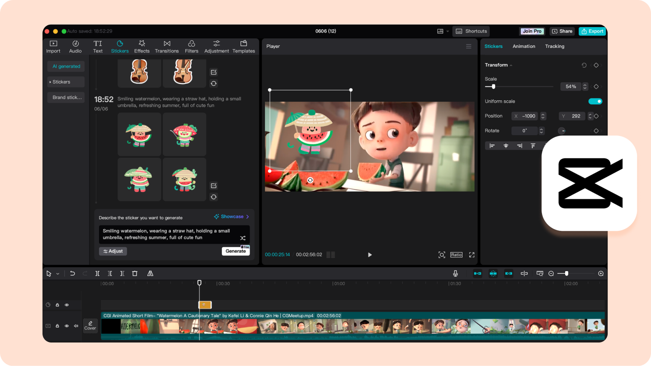651x366 pixels.
Task: Select the watermelon sticker with green umbrella
Action: click(139, 134)
